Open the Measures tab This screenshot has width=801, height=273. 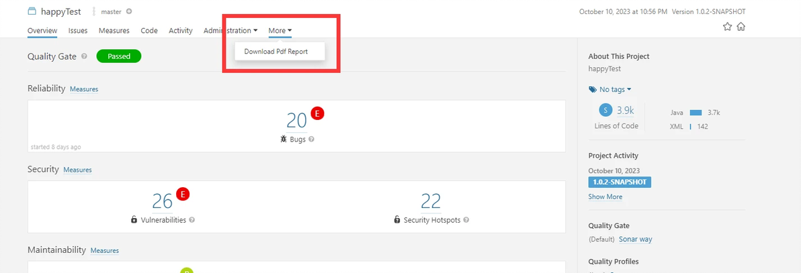click(114, 31)
